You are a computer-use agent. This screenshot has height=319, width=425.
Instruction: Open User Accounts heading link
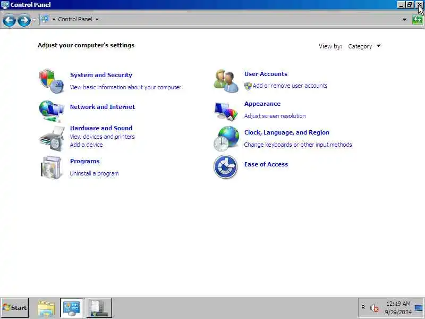266,74
